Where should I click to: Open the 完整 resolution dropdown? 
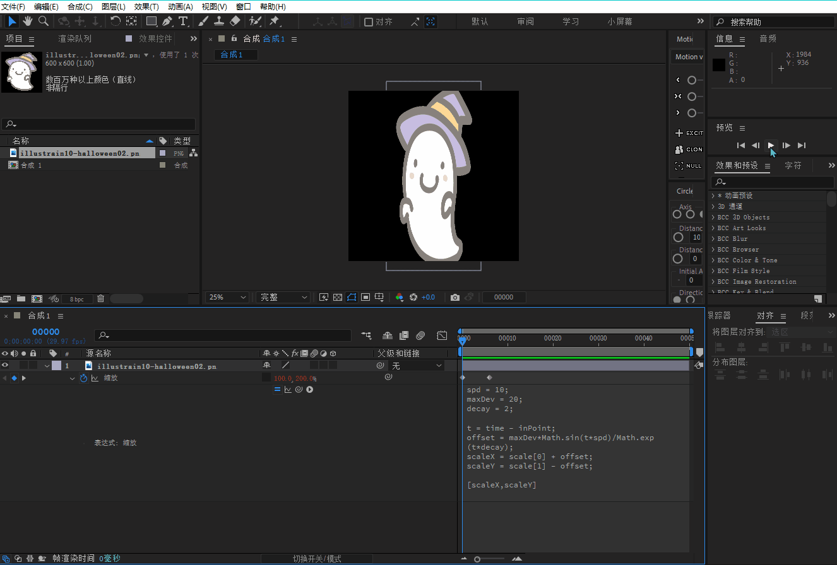[284, 297]
